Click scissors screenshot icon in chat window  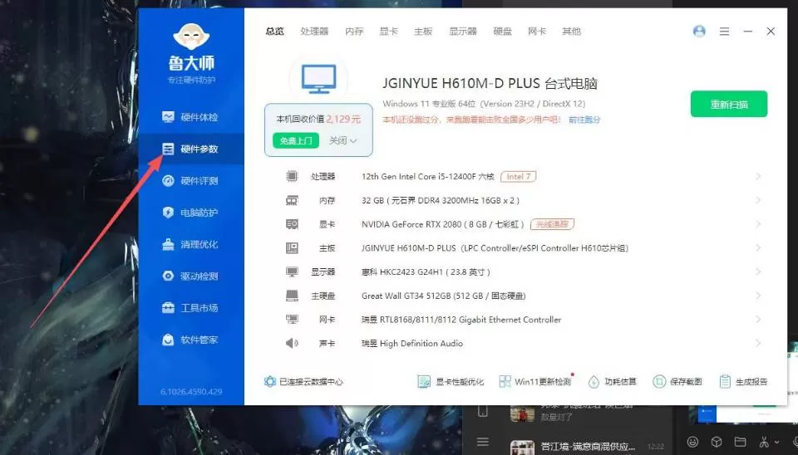click(x=765, y=442)
